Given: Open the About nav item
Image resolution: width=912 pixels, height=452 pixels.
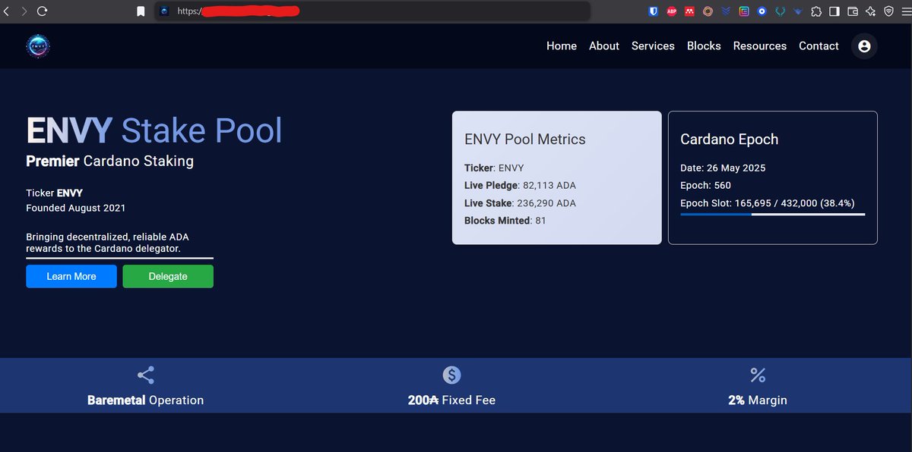Looking at the screenshot, I should click(x=604, y=46).
